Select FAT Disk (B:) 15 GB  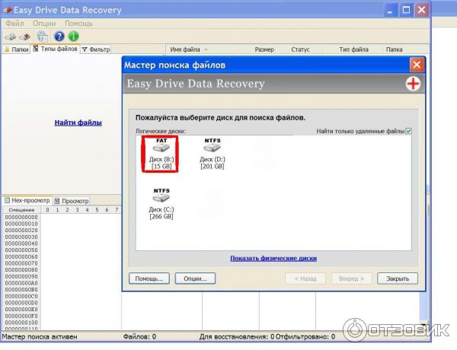click(161, 154)
